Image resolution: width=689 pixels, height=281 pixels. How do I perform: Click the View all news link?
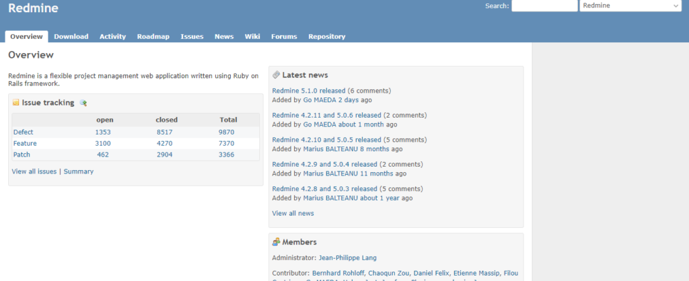coord(293,213)
